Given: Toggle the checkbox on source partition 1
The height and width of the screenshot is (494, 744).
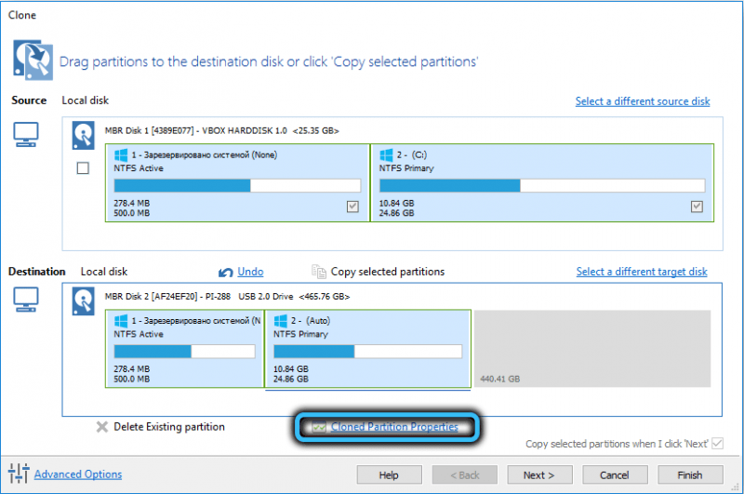Looking at the screenshot, I should tap(352, 207).
